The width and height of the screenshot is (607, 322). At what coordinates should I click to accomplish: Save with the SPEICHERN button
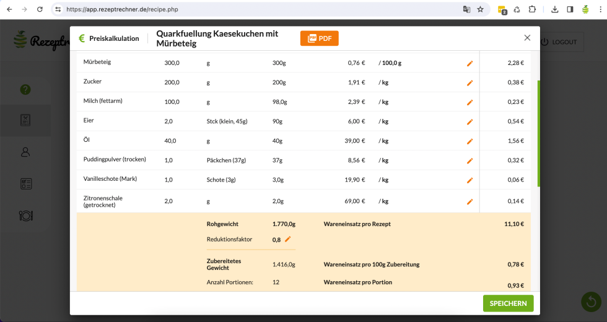508,303
